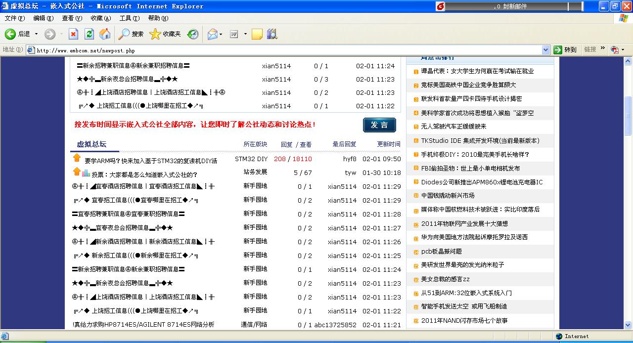Open the 宜春酒店招聘信息 post

(143, 186)
